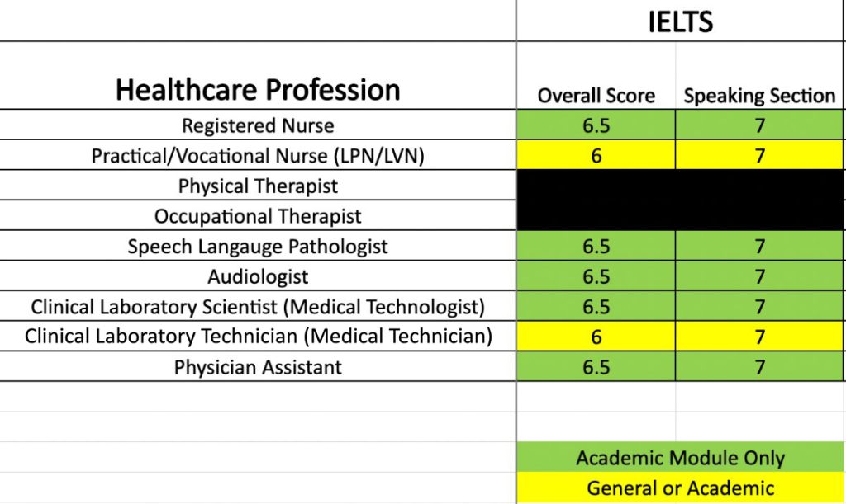
Task: Click the Physical Therapist row label
Action: tap(258, 186)
